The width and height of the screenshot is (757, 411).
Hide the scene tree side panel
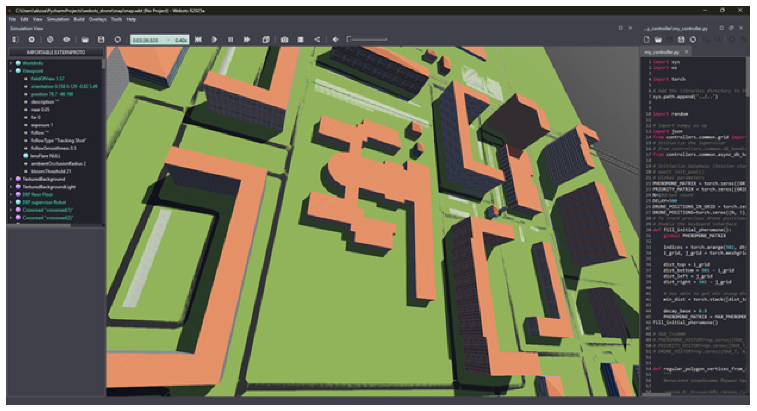click(15, 40)
